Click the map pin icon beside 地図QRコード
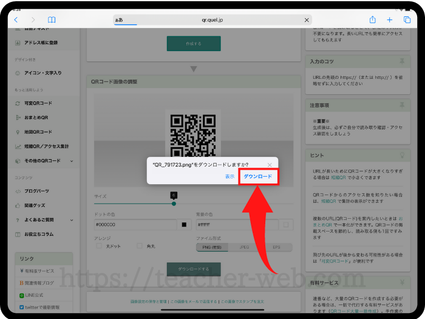The image size is (425, 319). click(18, 132)
